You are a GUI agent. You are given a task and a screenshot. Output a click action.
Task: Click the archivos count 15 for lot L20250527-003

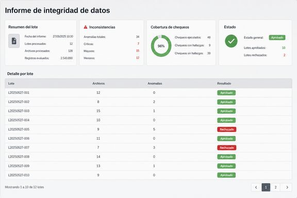pyautogui.click(x=98, y=111)
